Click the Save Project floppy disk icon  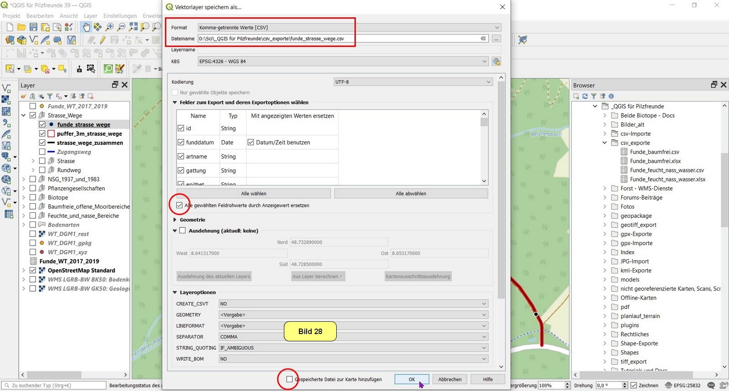point(33,27)
